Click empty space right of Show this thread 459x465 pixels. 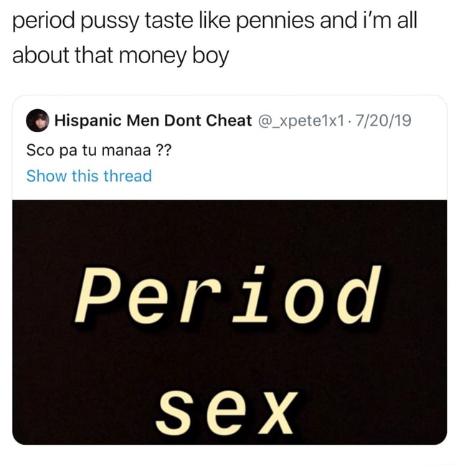pyautogui.click(x=296, y=176)
